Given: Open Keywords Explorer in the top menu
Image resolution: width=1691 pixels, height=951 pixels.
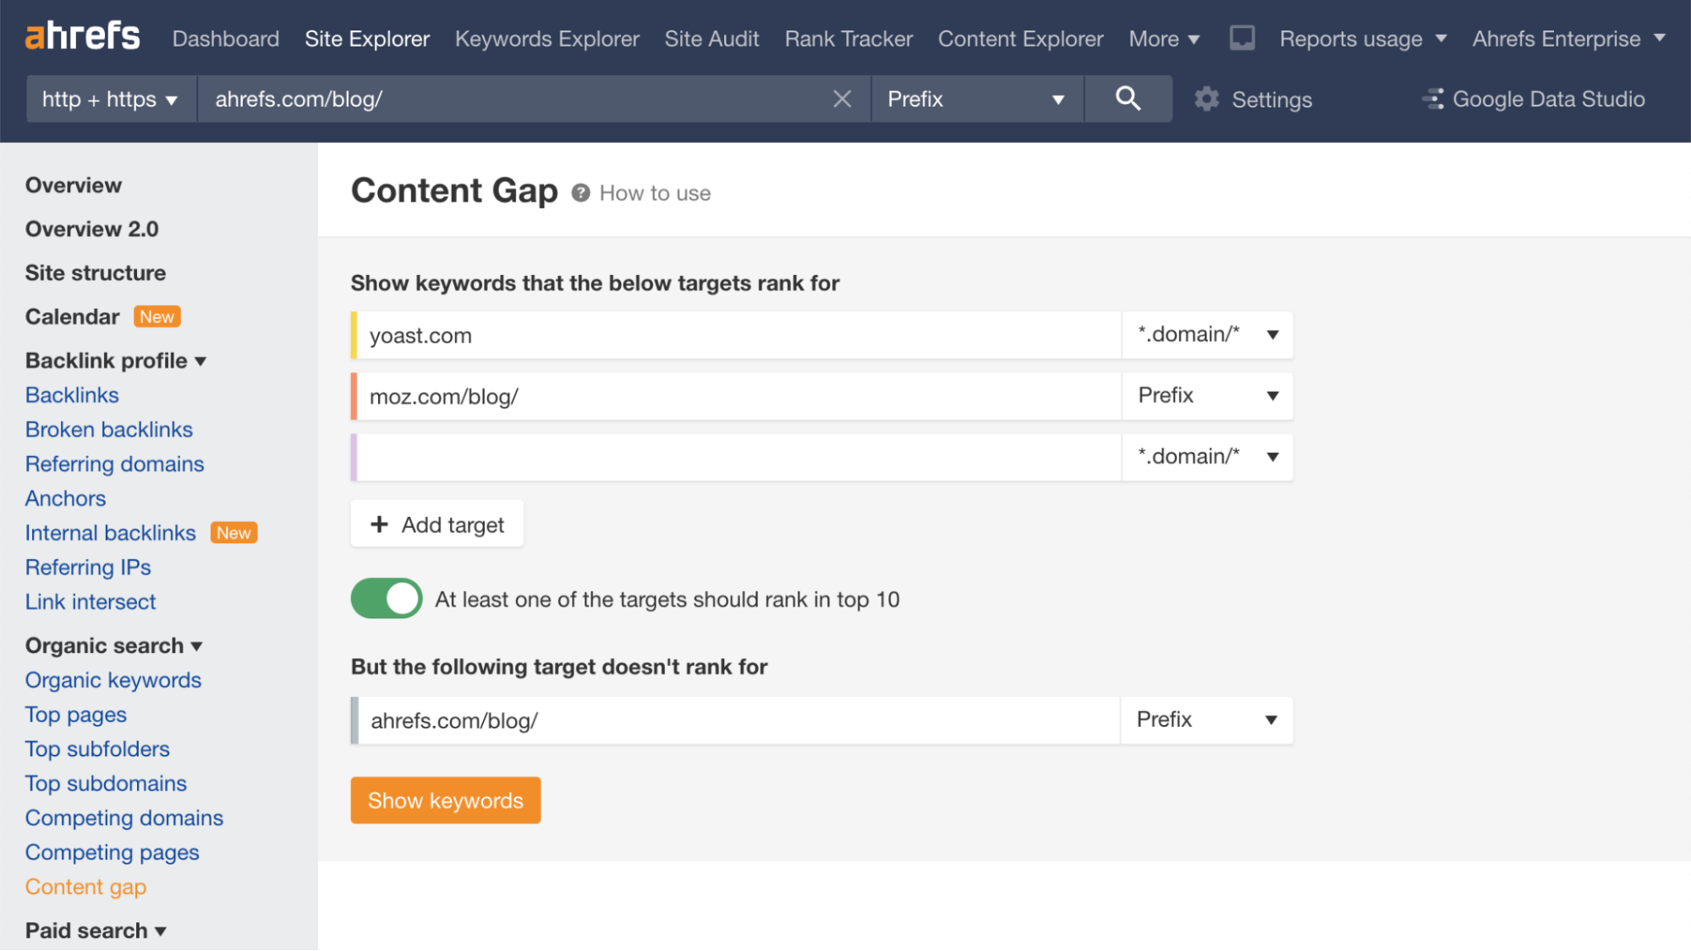Looking at the screenshot, I should (x=546, y=39).
